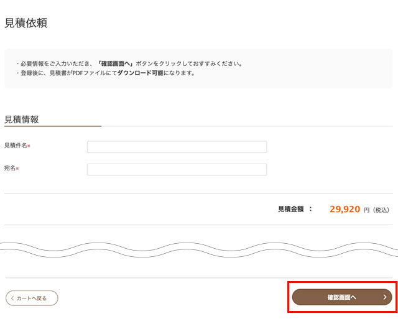The width and height of the screenshot is (398, 329).
Task: Click the 見積依頼 page heading
Action: (25, 24)
